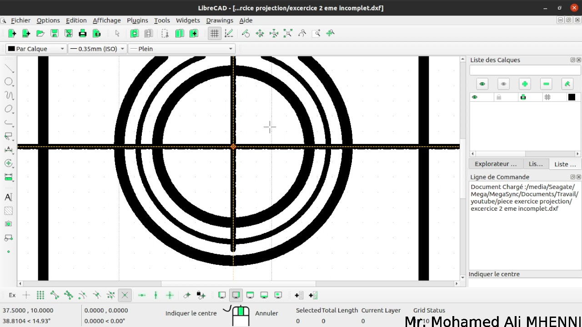Image resolution: width=582 pixels, height=327 pixels.
Task: Click the Previous View zoom icon
Action: pos(302,33)
